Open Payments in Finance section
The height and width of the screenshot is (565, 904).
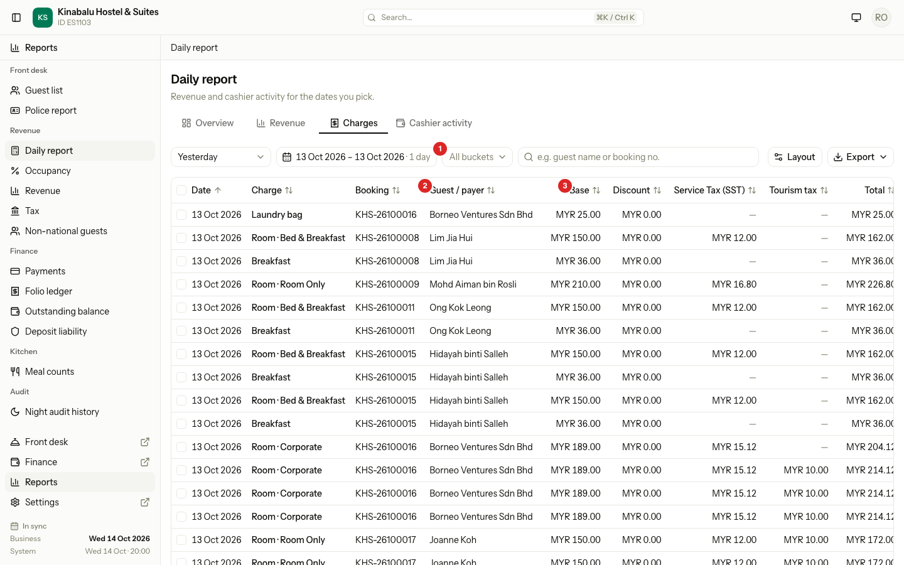point(80,271)
